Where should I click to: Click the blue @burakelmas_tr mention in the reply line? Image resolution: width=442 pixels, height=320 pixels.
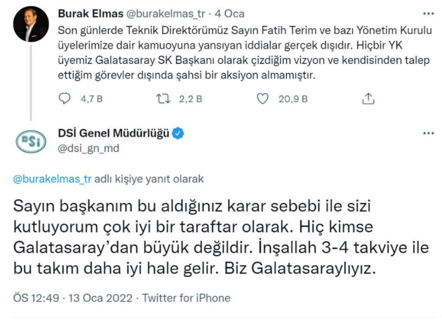[x=52, y=179]
